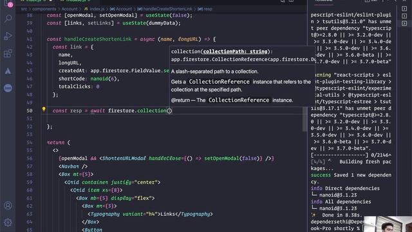
Task: Click 'firestore.collection' call on line 50
Action: [137, 111]
